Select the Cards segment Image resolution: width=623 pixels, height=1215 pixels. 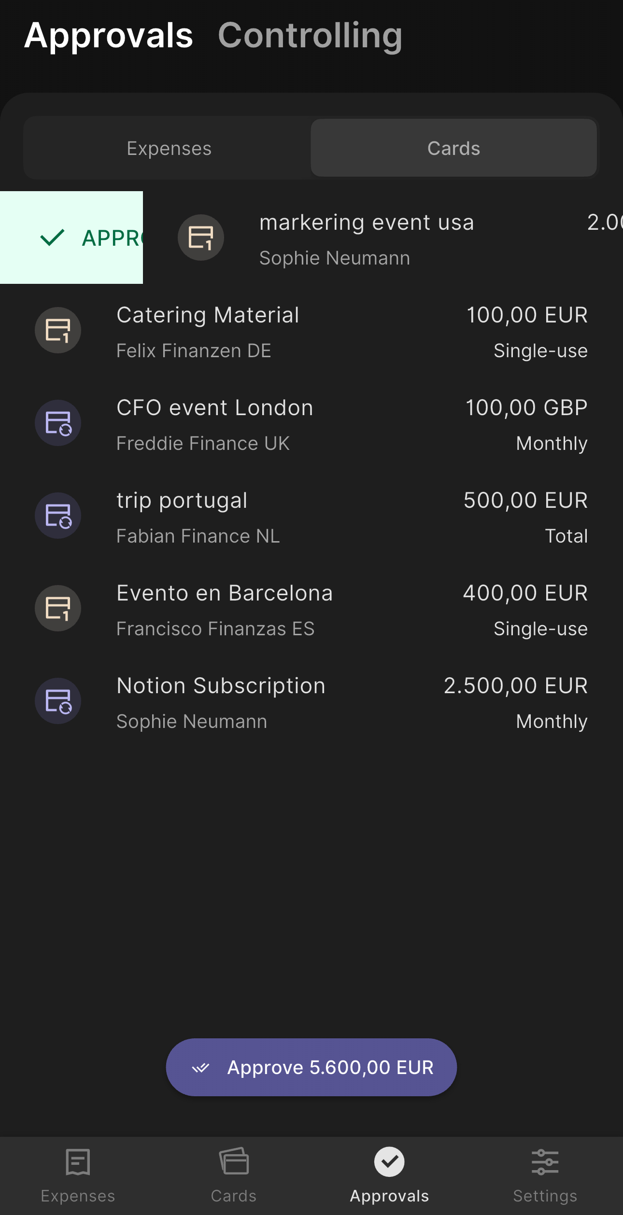[453, 148]
